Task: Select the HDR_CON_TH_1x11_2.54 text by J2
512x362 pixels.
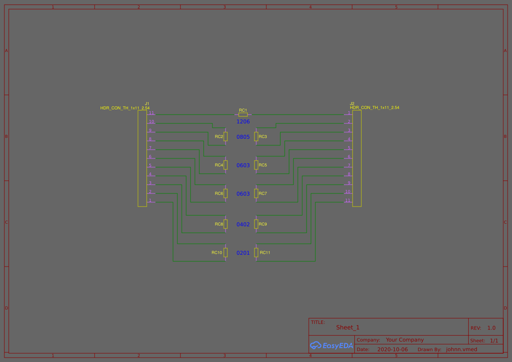Action: (374, 107)
